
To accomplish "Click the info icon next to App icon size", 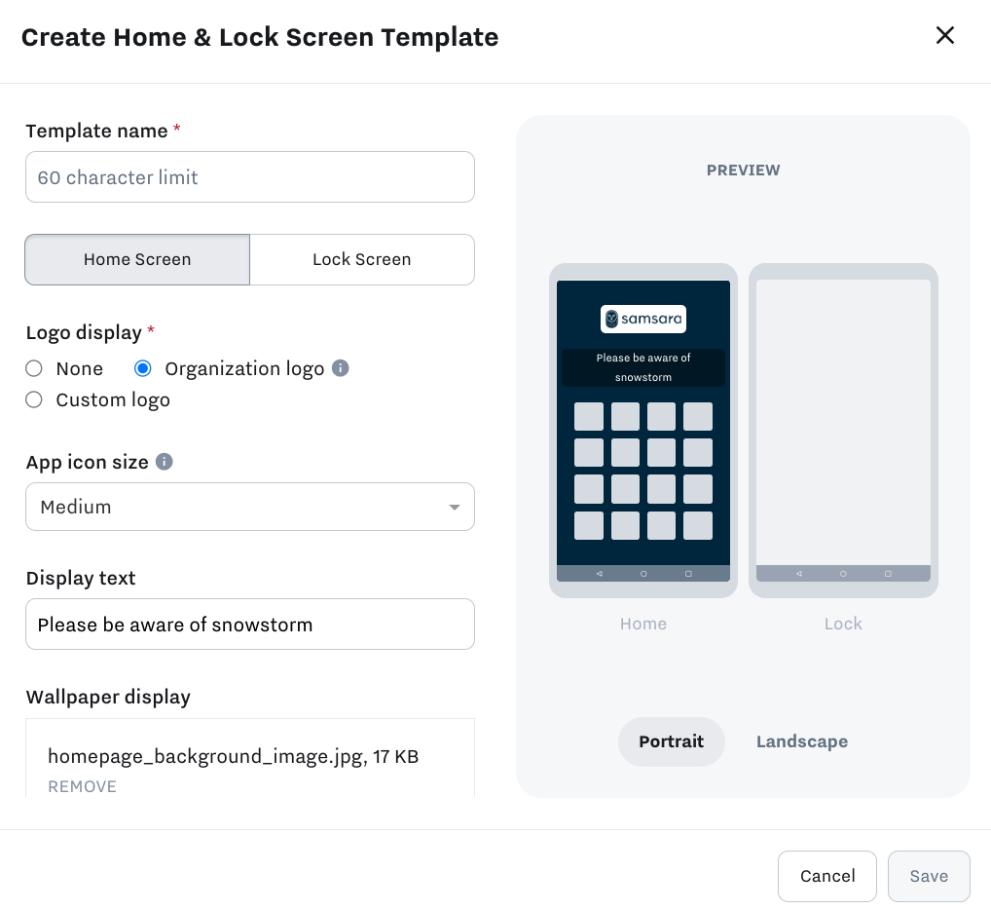I will pyautogui.click(x=163, y=462).
